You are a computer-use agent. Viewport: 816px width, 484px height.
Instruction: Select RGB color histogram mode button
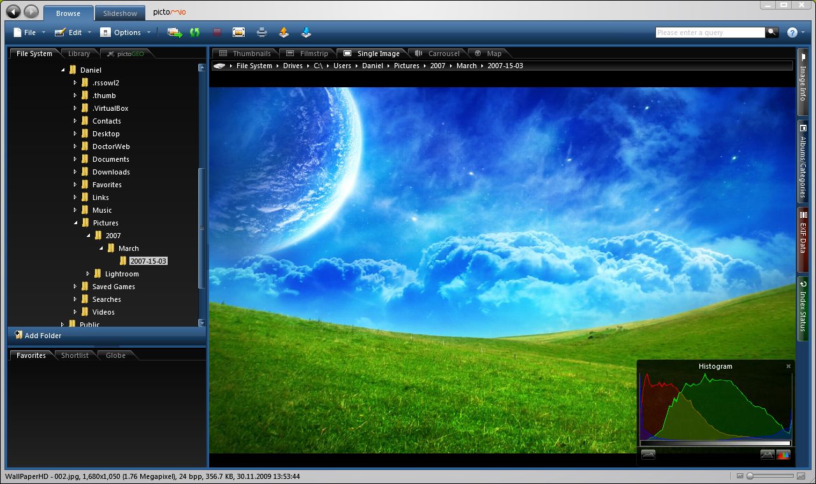(783, 455)
